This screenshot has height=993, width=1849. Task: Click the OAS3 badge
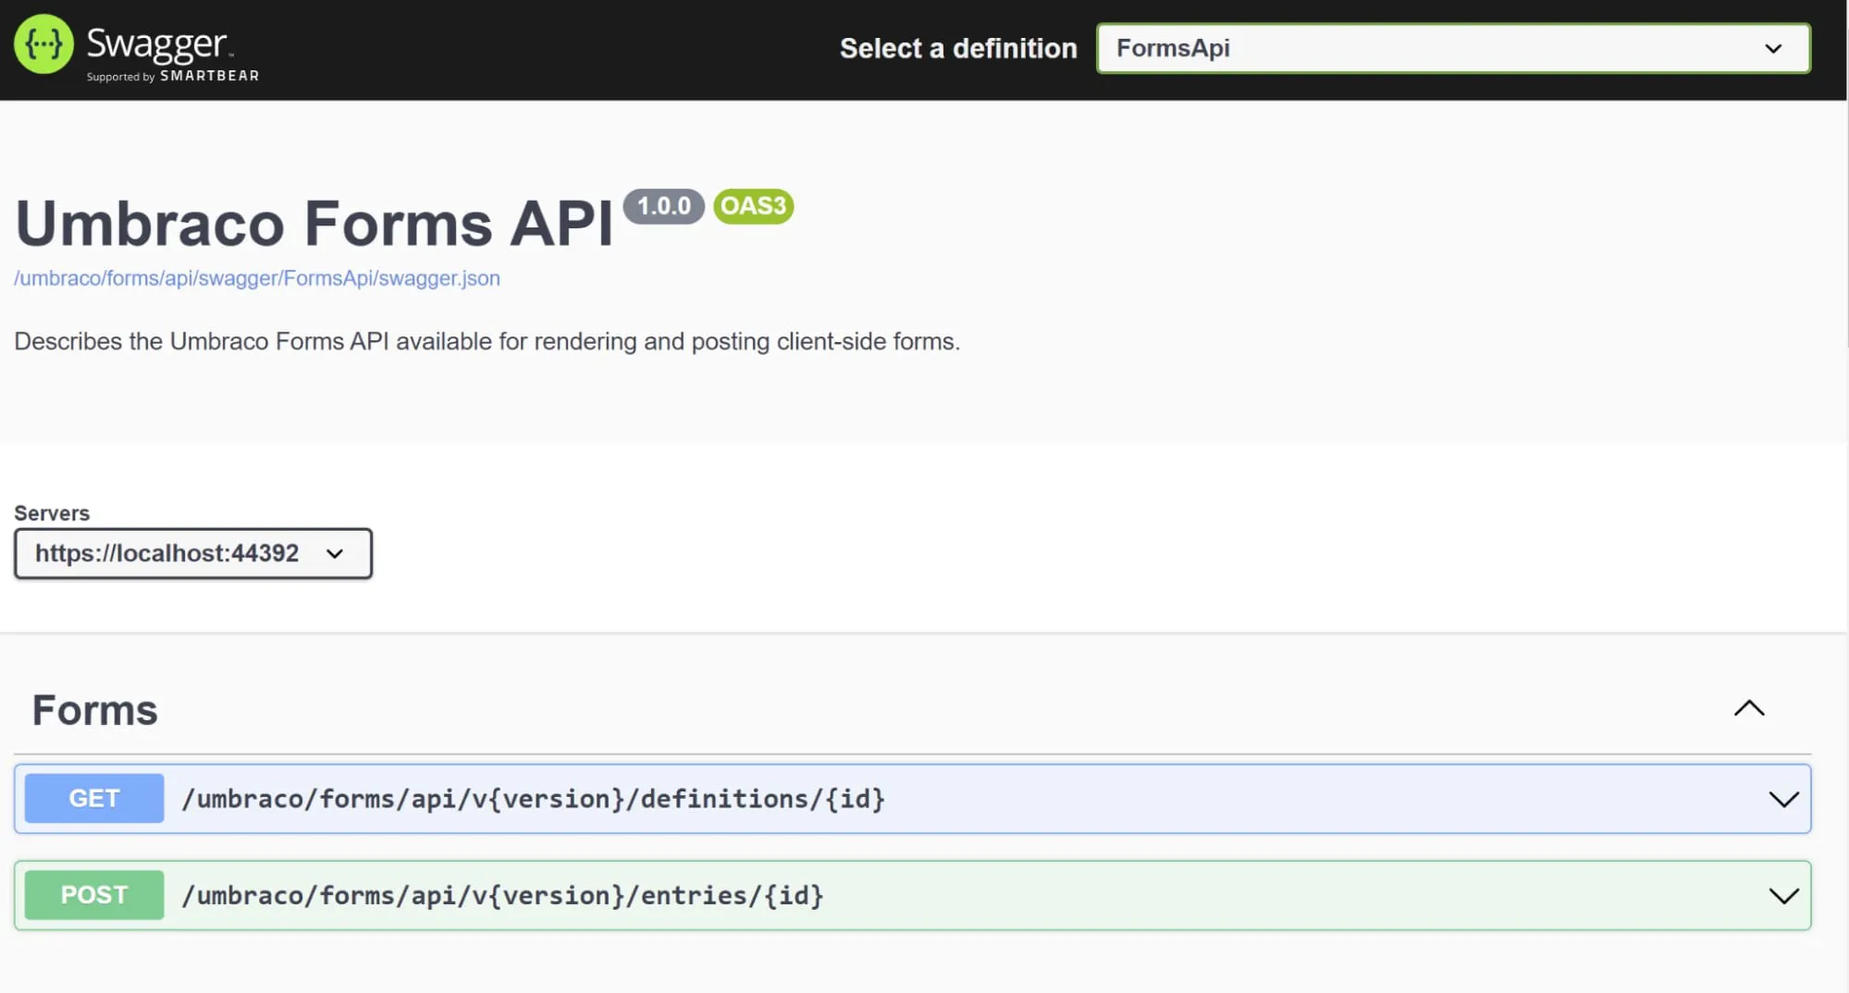click(x=752, y=206)
